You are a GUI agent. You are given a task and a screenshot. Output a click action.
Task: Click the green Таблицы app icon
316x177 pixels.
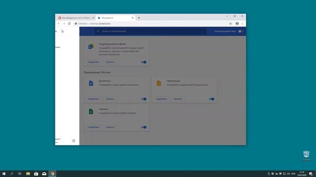click(x=91, y=112)
